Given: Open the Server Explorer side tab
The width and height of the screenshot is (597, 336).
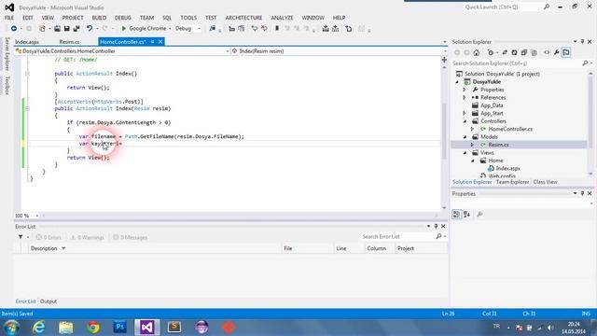Looking at the screenshot, I should coord(7,54).
